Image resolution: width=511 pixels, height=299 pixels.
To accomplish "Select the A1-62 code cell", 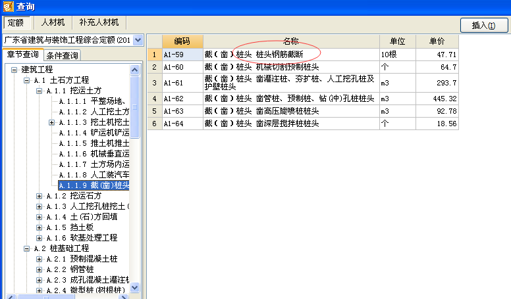I will pos(182,99).
